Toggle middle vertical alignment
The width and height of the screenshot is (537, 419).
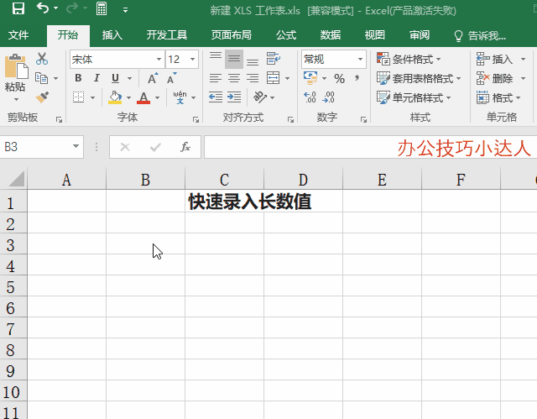pyautogui.click(x=234, y=59)
